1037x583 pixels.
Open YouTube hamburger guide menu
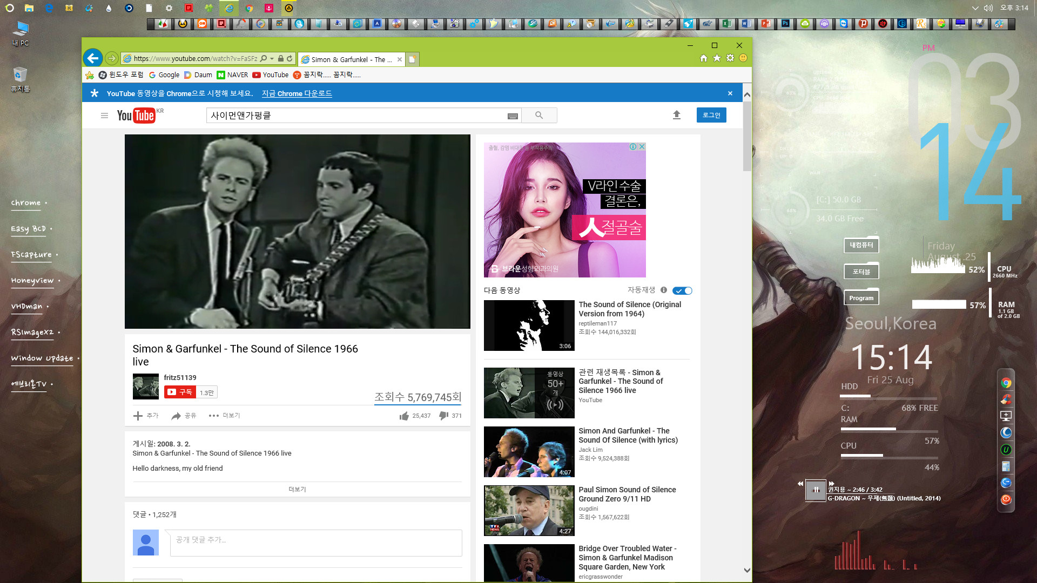point(104,116)
